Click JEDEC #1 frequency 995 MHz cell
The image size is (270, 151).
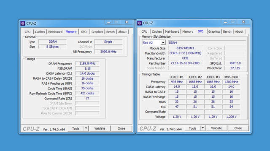tap(177, 82)
